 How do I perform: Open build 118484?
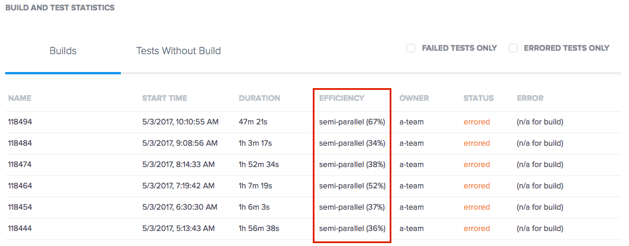19,143
